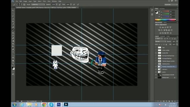This screenshot has width=190, height=107.
Task: Add a Brightness/Contrast adjustment
Action: pos(160,27)
